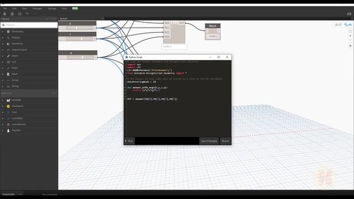Expand the Geometry library category
The image size is (354, 199).
[3, 44]
